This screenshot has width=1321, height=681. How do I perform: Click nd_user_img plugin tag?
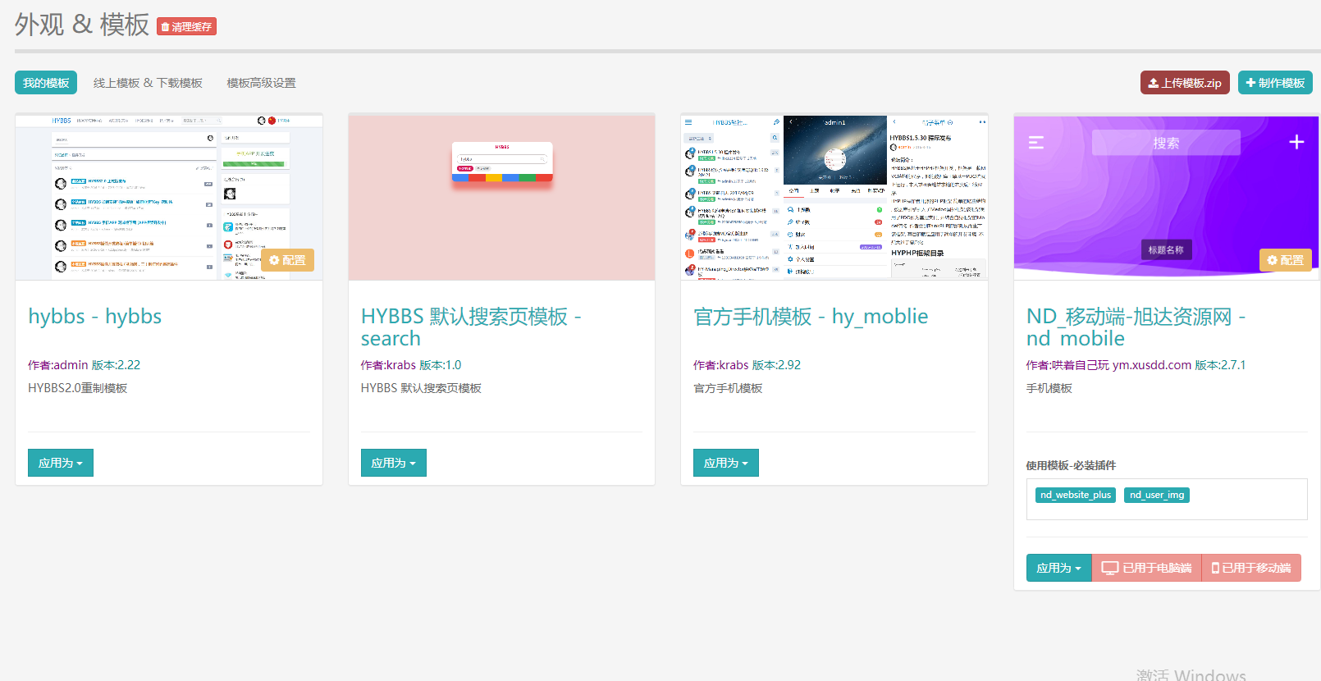click(x=1157, y=495)
